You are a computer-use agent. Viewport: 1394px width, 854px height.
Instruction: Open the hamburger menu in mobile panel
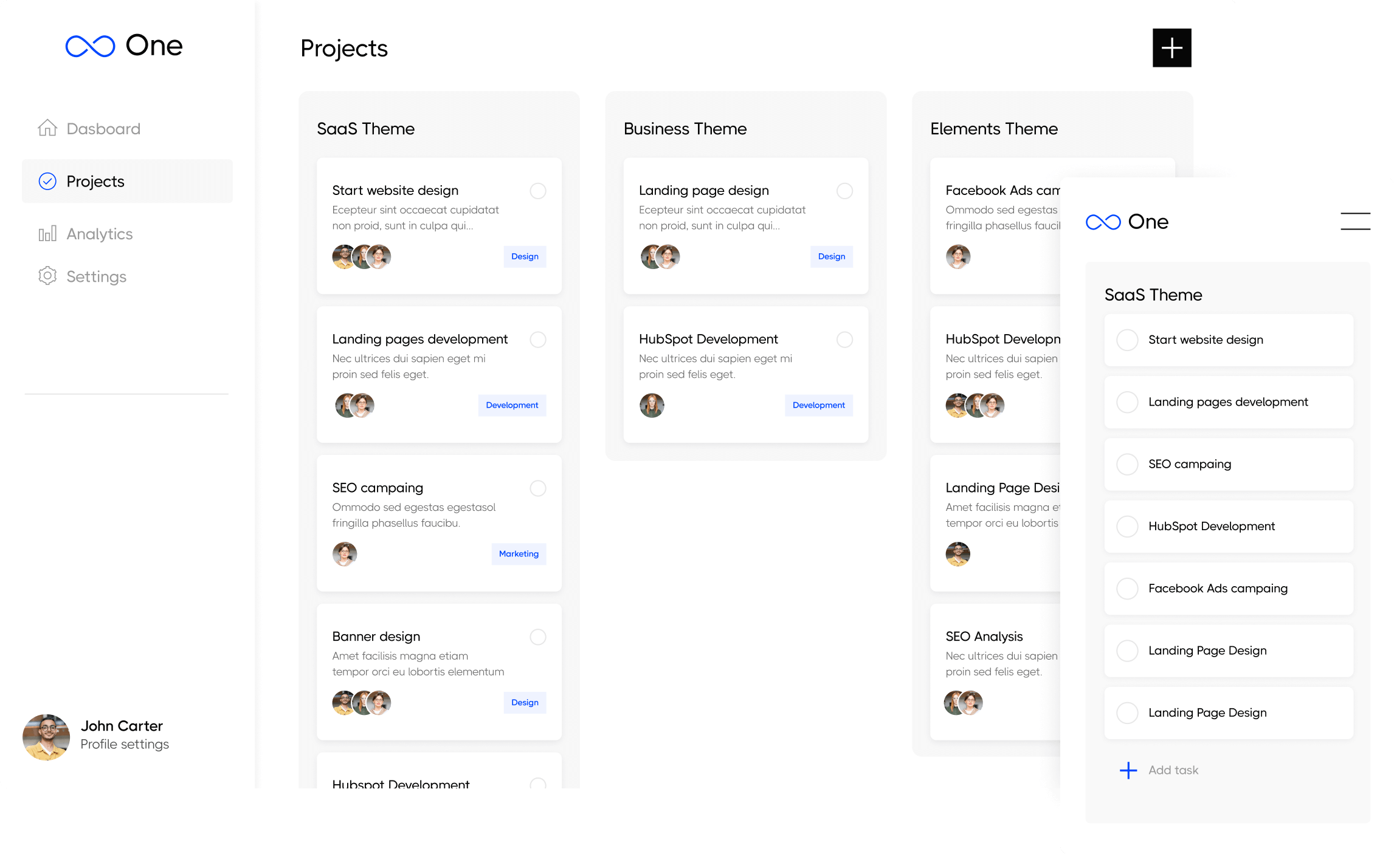click(x=1355, y=221)
